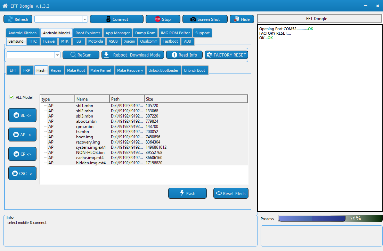
Task: Select the boot.img row
Action: click(x=144, y=137)
